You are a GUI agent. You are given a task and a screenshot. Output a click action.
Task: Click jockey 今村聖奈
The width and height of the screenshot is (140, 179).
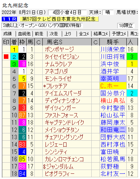113,108
